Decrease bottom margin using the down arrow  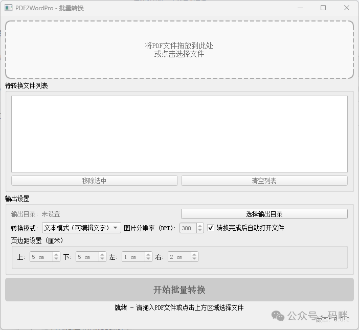point(102,260)
